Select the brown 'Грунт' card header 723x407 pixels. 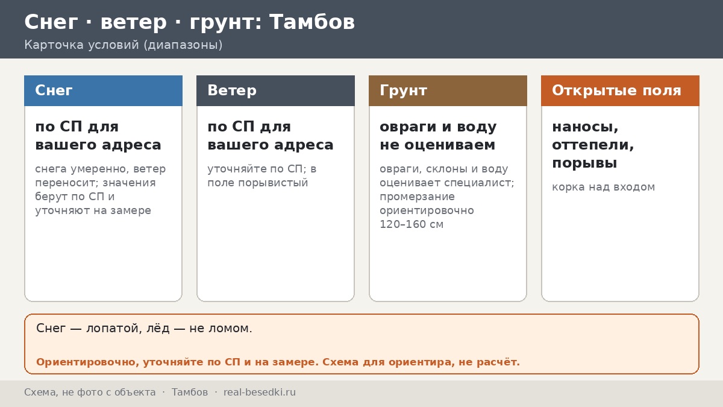(448, 90)
